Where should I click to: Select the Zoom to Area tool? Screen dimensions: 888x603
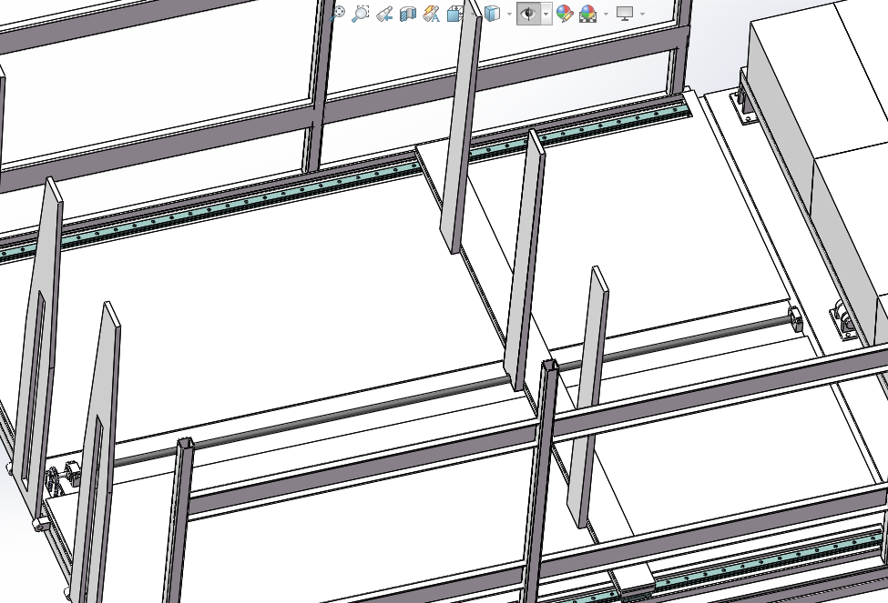coord(360,14)
